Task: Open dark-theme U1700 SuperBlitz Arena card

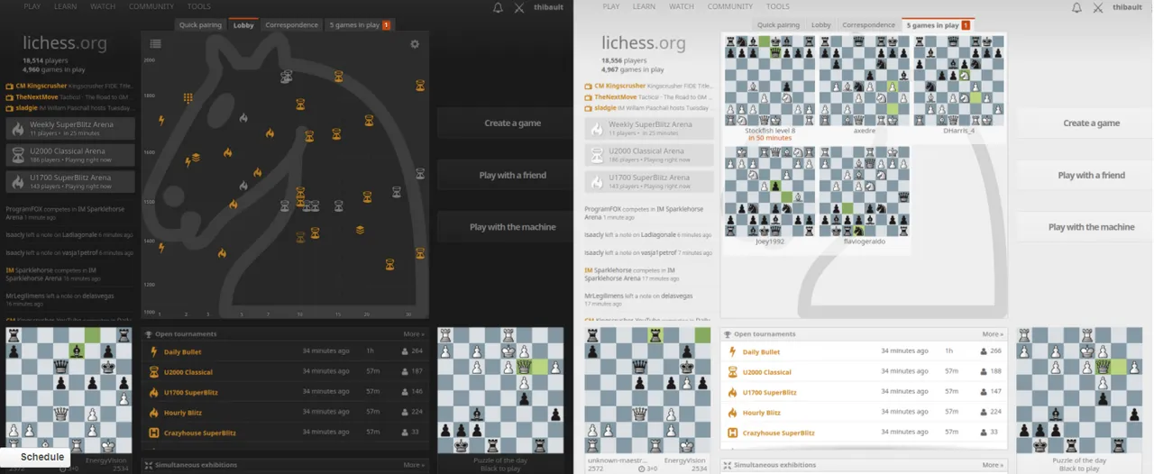Action: pyautogui.click(x=70, y=181)
